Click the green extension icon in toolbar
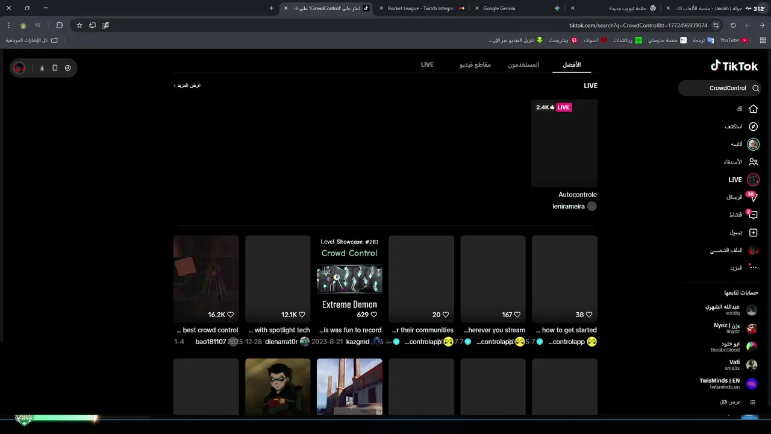This screenshot has width=771, height=434. click(x=23, y=25)
